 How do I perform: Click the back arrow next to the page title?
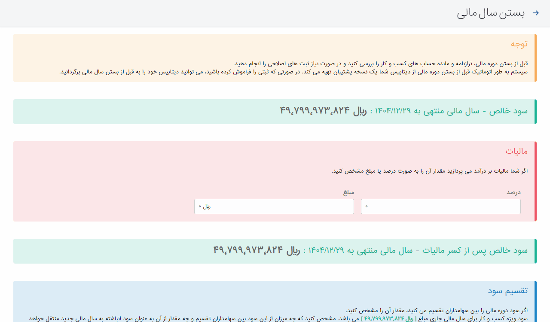(x=535, y=13)
